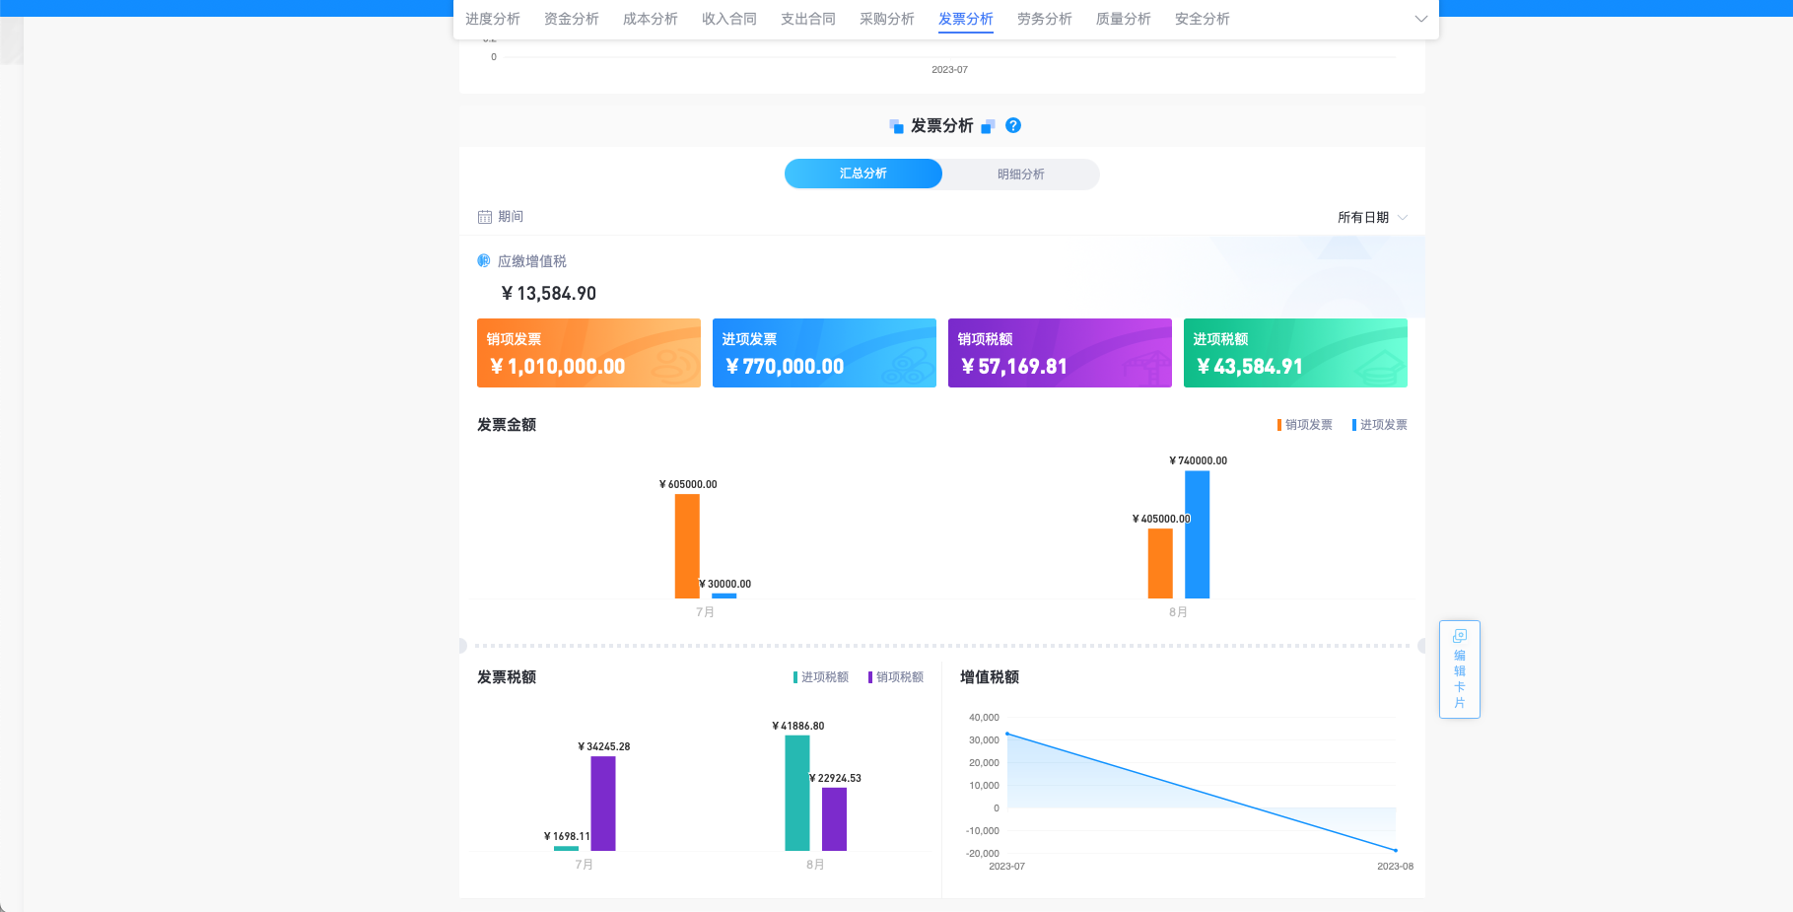Click the help icon next to 发票分析 title
The width and height of the screenshot is (1793, 912).
(x=1012, y=126)
